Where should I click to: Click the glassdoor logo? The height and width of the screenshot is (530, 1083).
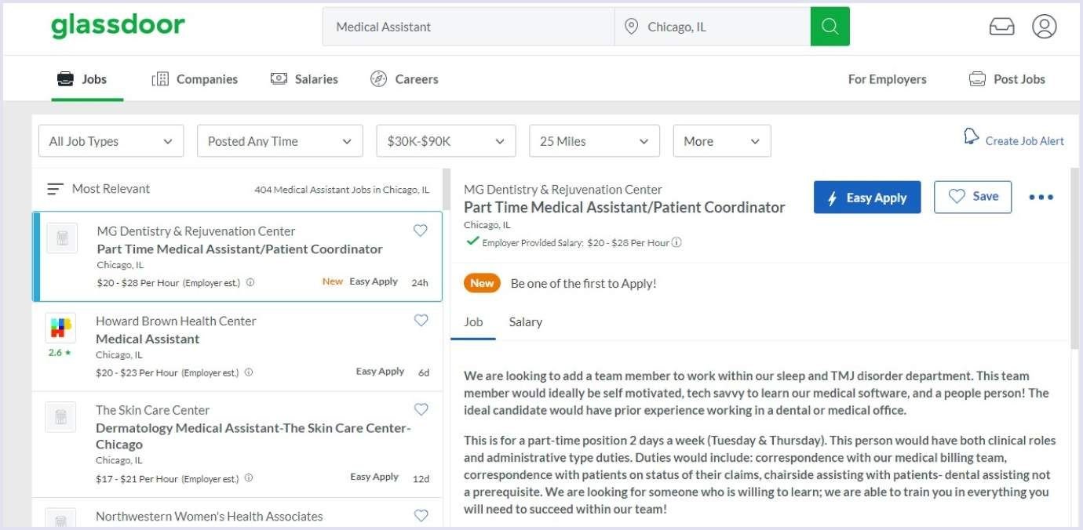click(x=119, y=25)
